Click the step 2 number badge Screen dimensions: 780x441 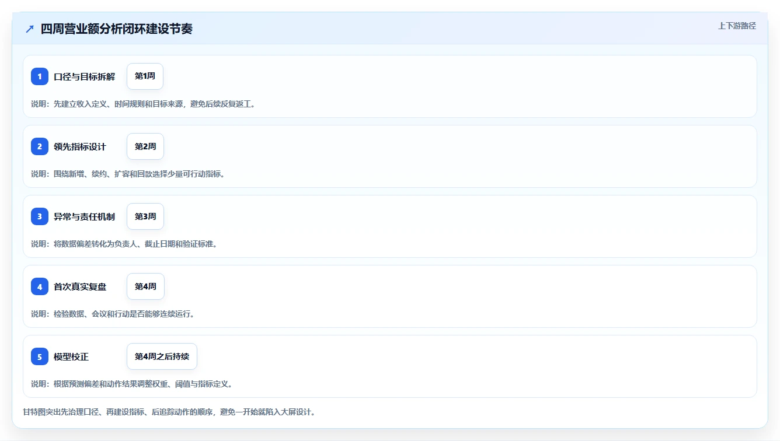pos(40,146)
